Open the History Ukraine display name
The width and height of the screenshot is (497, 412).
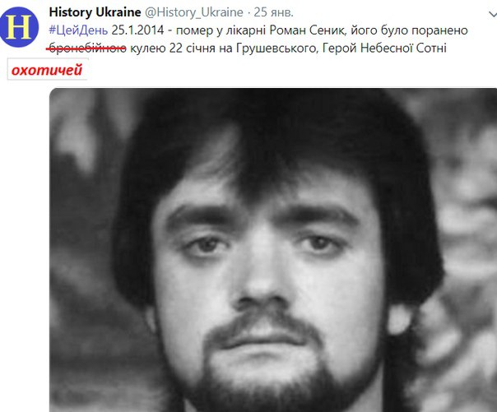(95, 12)
